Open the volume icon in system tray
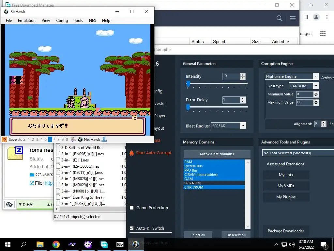This screenshot has width=334, height=251. [x=292, y=244]
